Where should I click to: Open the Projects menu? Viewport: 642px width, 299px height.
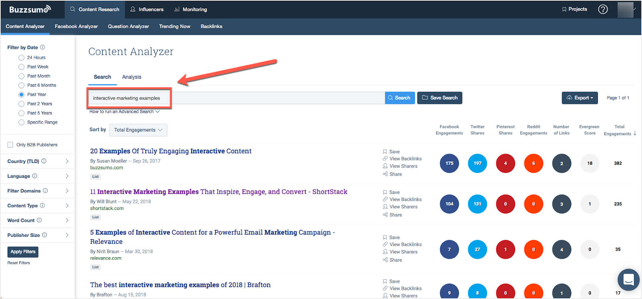pos(575,9)
